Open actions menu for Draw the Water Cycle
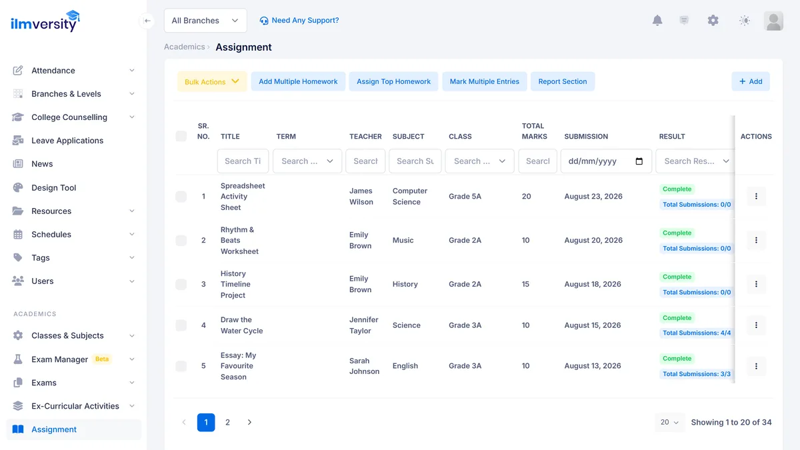The height and width of the screenshot is (450, 800). [756, 325]
